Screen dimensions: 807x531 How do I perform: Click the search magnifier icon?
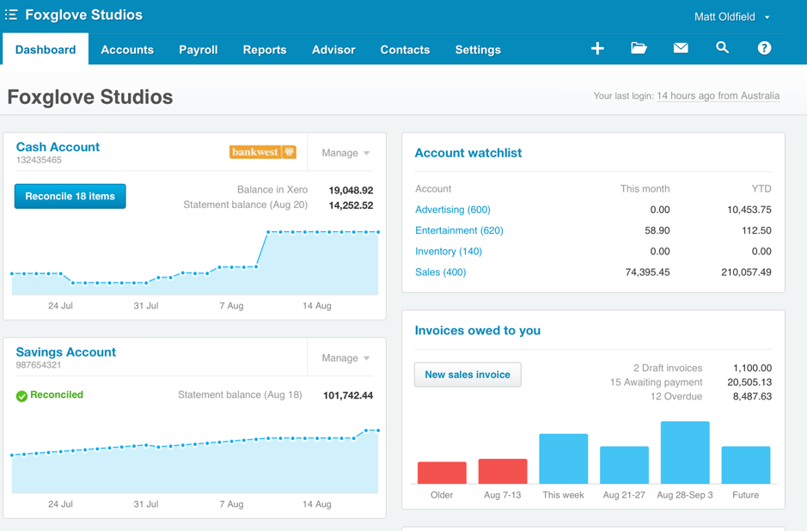(722, 48)
